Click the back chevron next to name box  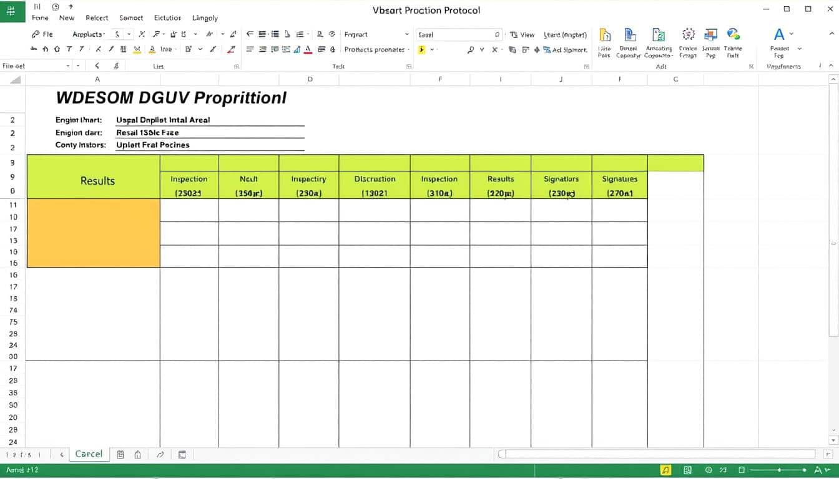click(97, 65)
